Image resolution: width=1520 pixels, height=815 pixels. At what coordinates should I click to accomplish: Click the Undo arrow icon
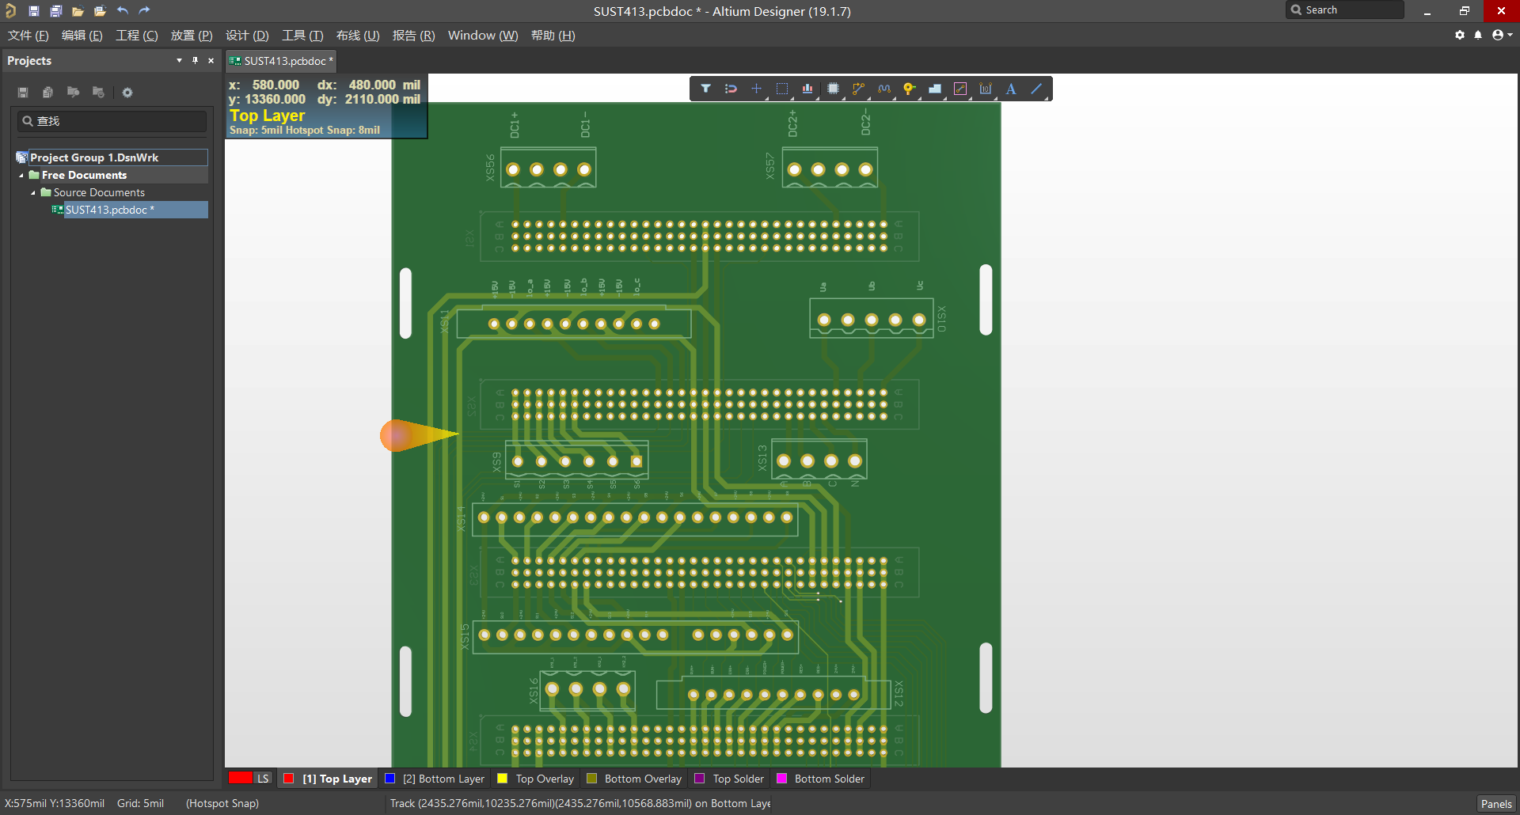pos(122,11)
